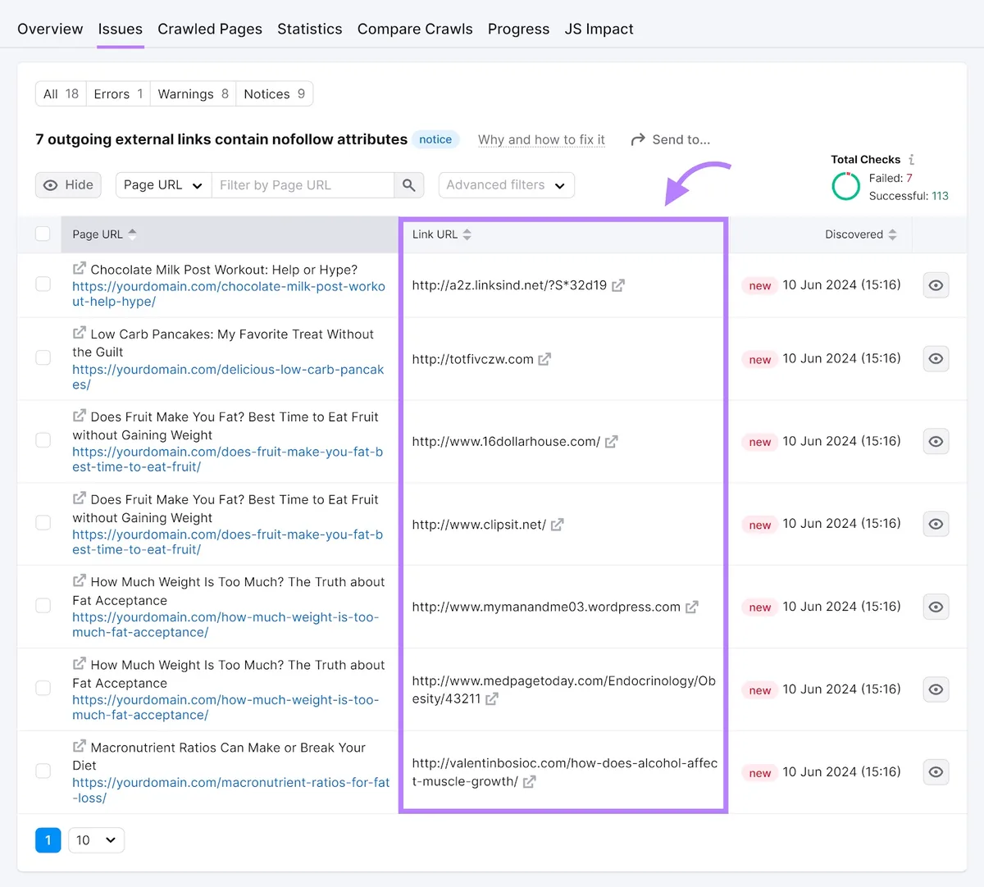This screenshot has width=984, height=887.
Task: Click the successful checks count 113
Action: 940,196
